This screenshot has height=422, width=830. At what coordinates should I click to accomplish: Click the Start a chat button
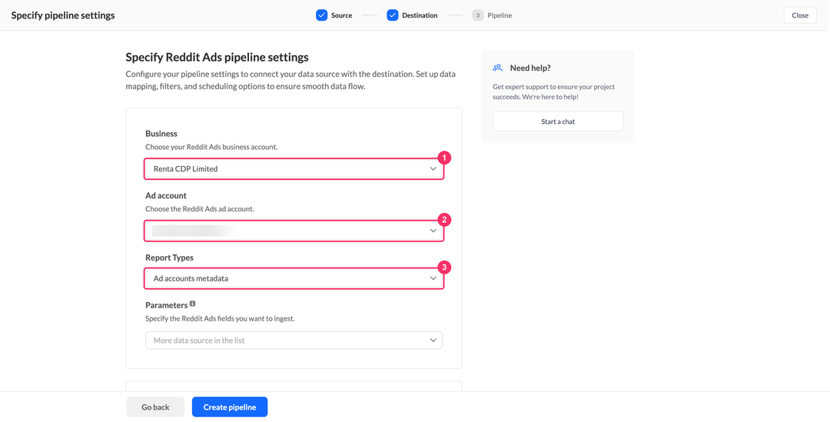558,121
